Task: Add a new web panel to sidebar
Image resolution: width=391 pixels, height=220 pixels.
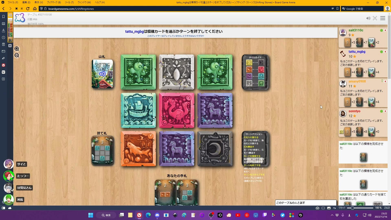Action: pos(3,79)
